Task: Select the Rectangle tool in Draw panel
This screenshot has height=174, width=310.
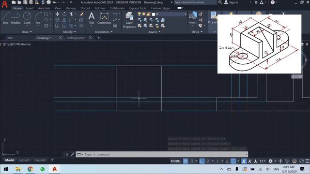Action: (46, 14)
